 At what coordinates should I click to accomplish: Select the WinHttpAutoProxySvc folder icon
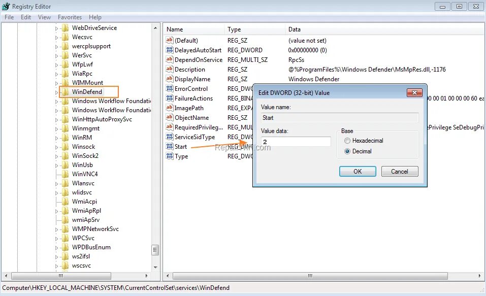(x=65, y=119)
